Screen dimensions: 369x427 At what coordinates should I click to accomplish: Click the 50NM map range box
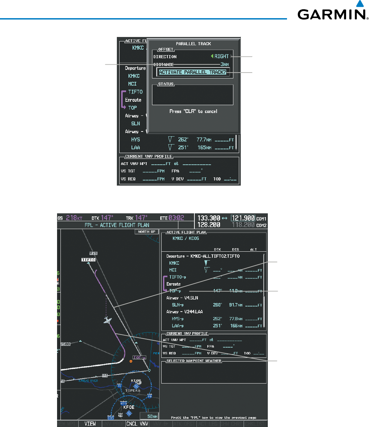click(x=149, y=416)
